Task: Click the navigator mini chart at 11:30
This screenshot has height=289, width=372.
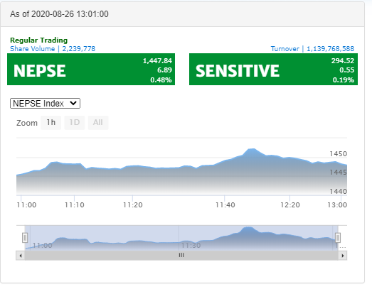Action: pyautogui.click(x=191, y=246)
